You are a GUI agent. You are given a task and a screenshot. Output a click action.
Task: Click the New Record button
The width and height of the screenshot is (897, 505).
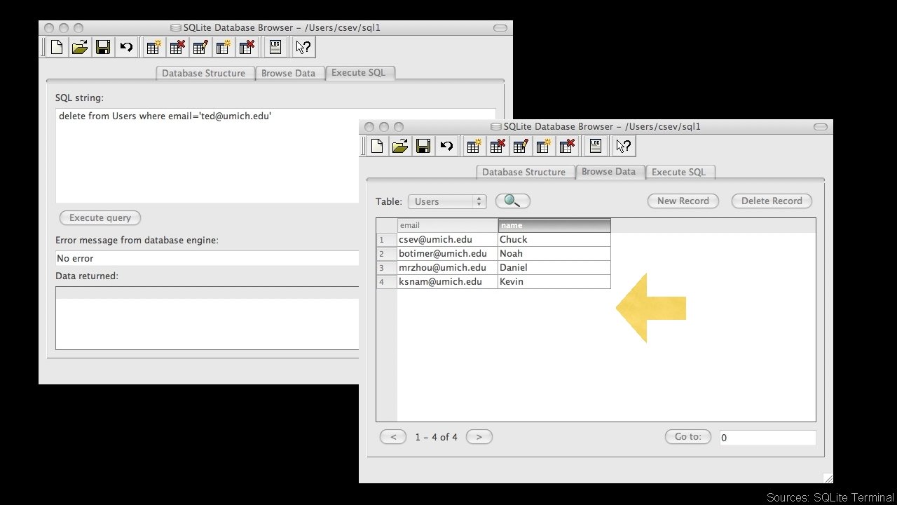click(x=683, y=201)
